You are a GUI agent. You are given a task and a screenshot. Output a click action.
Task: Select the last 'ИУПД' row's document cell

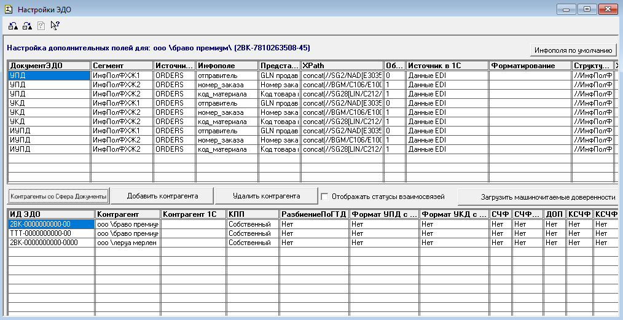pos(49,149)
